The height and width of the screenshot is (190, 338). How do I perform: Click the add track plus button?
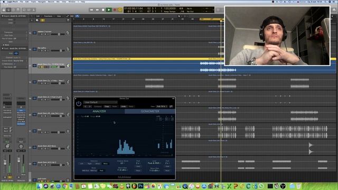pyautogui.click(x=32, y=20)
